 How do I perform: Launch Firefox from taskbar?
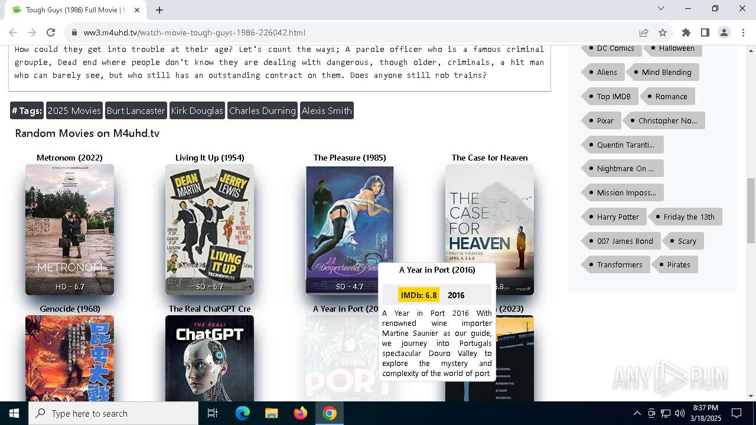301,413
